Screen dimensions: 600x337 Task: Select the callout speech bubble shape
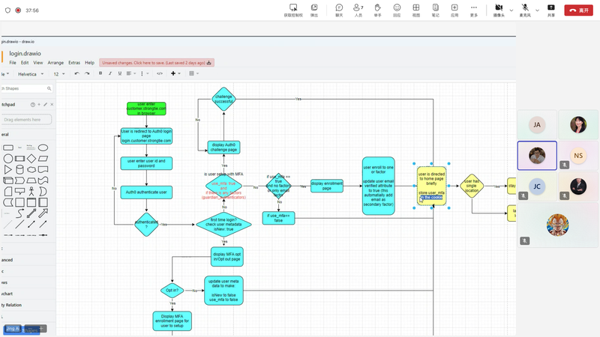pos(19,192)
